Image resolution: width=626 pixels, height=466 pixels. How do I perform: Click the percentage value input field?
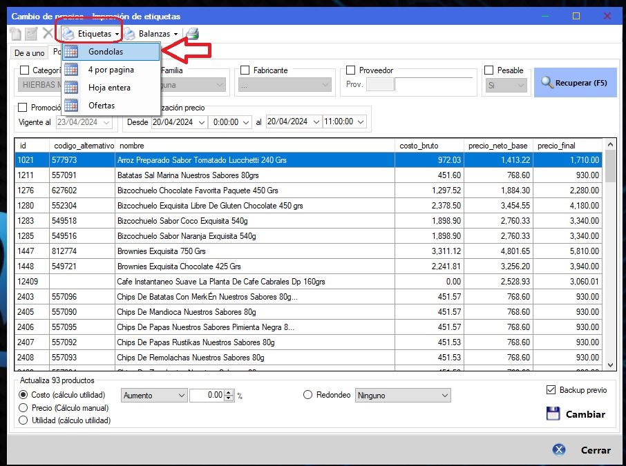(x=207, y=395)
